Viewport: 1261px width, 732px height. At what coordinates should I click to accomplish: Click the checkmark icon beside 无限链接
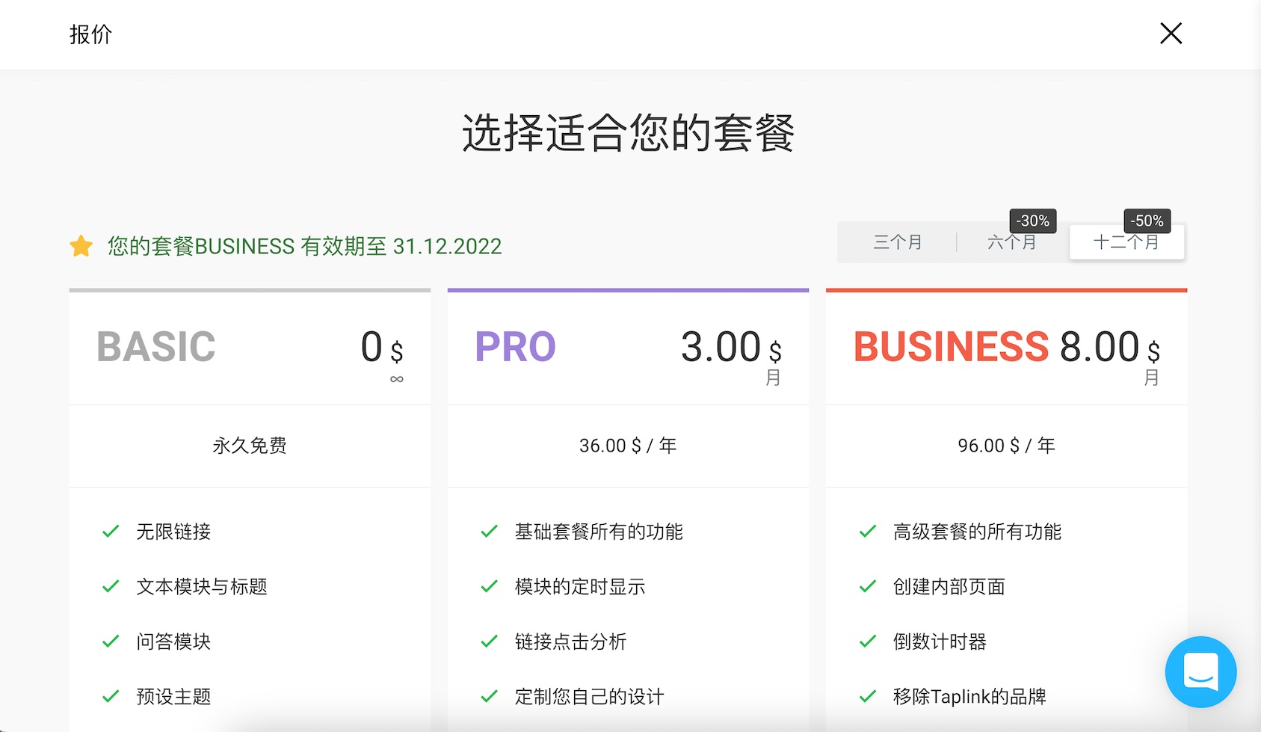tap(111, 532)
